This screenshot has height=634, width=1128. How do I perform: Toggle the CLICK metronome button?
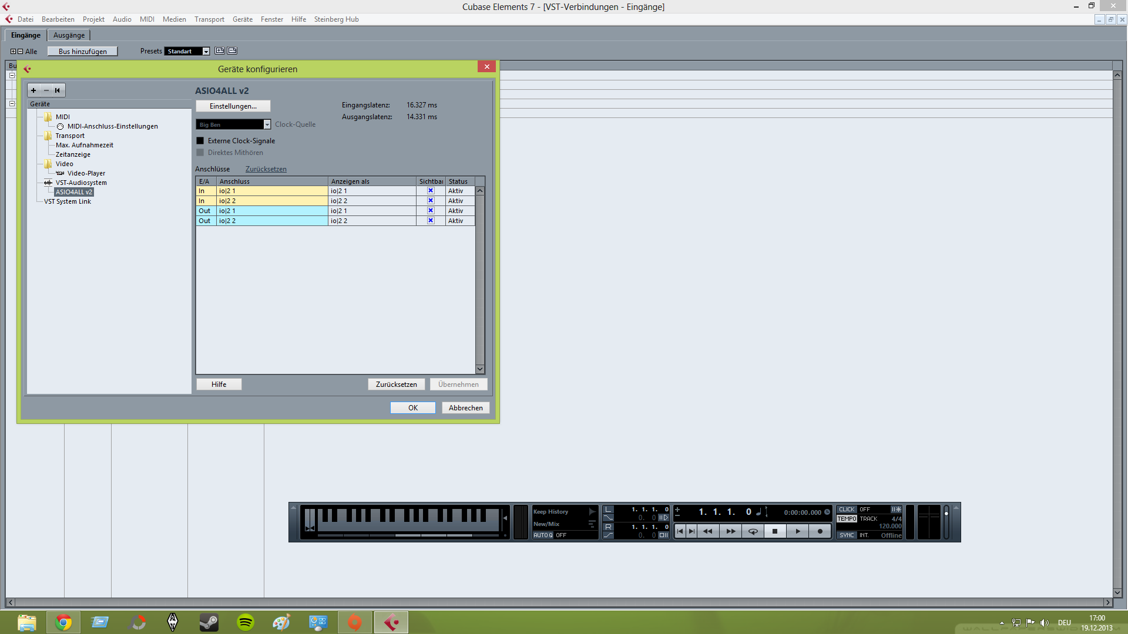pyautogui.click(x=847, y=510)
